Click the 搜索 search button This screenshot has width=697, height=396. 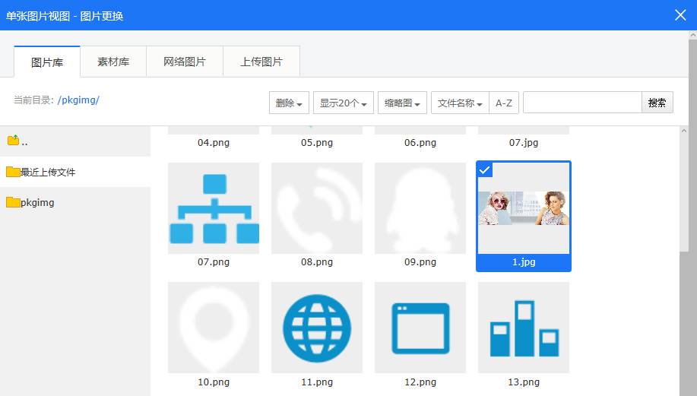click(657, 103)
